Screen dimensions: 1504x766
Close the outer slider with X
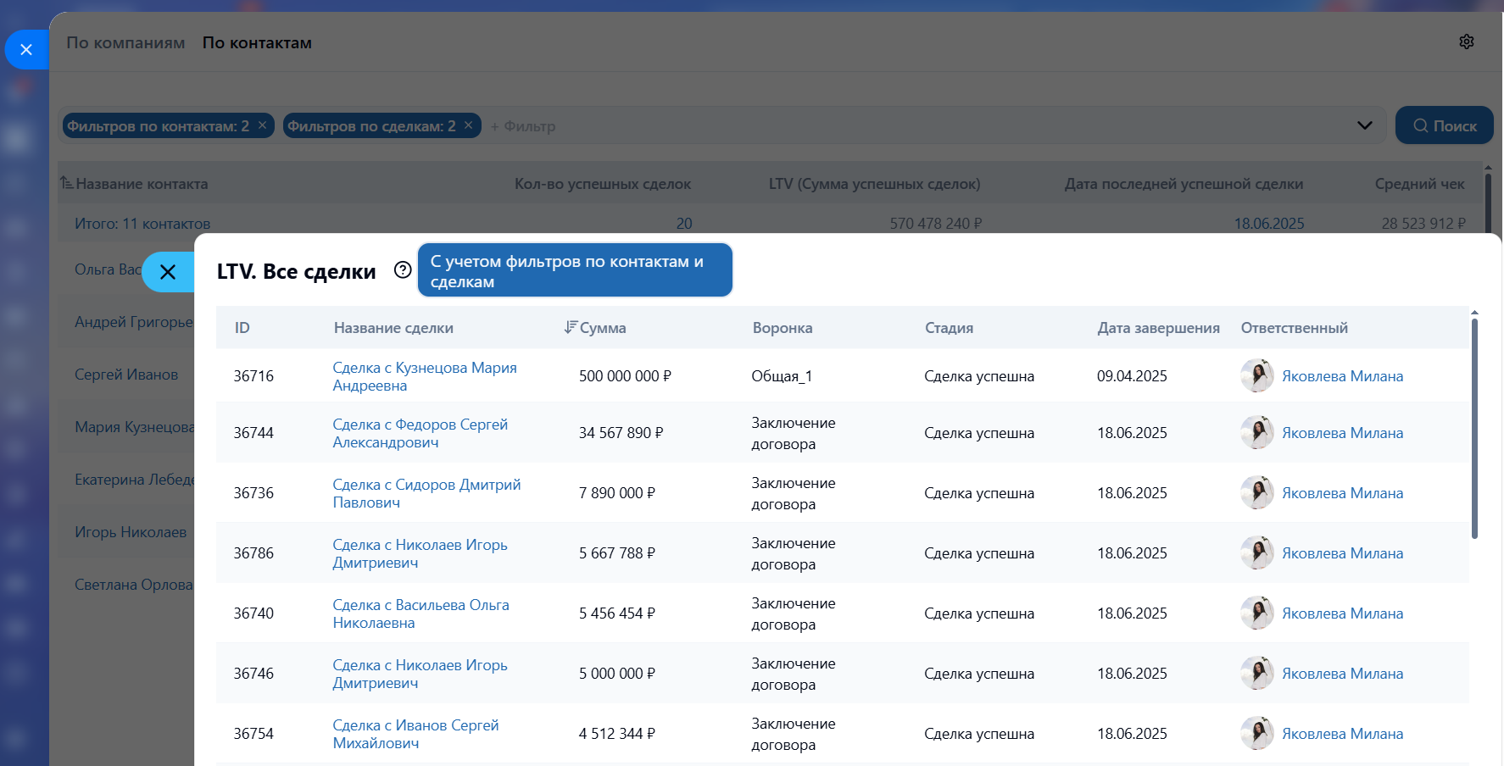26,50
